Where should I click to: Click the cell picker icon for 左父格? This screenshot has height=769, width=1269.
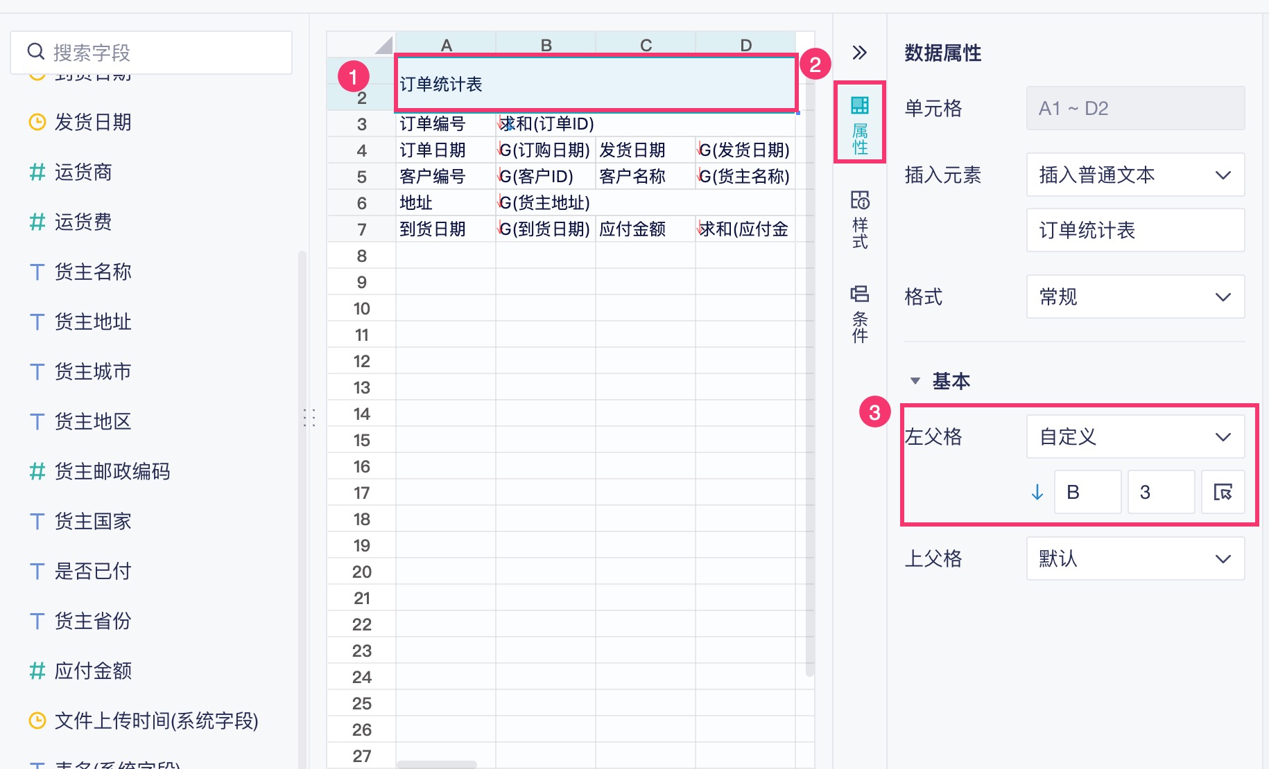point(1223,492)
